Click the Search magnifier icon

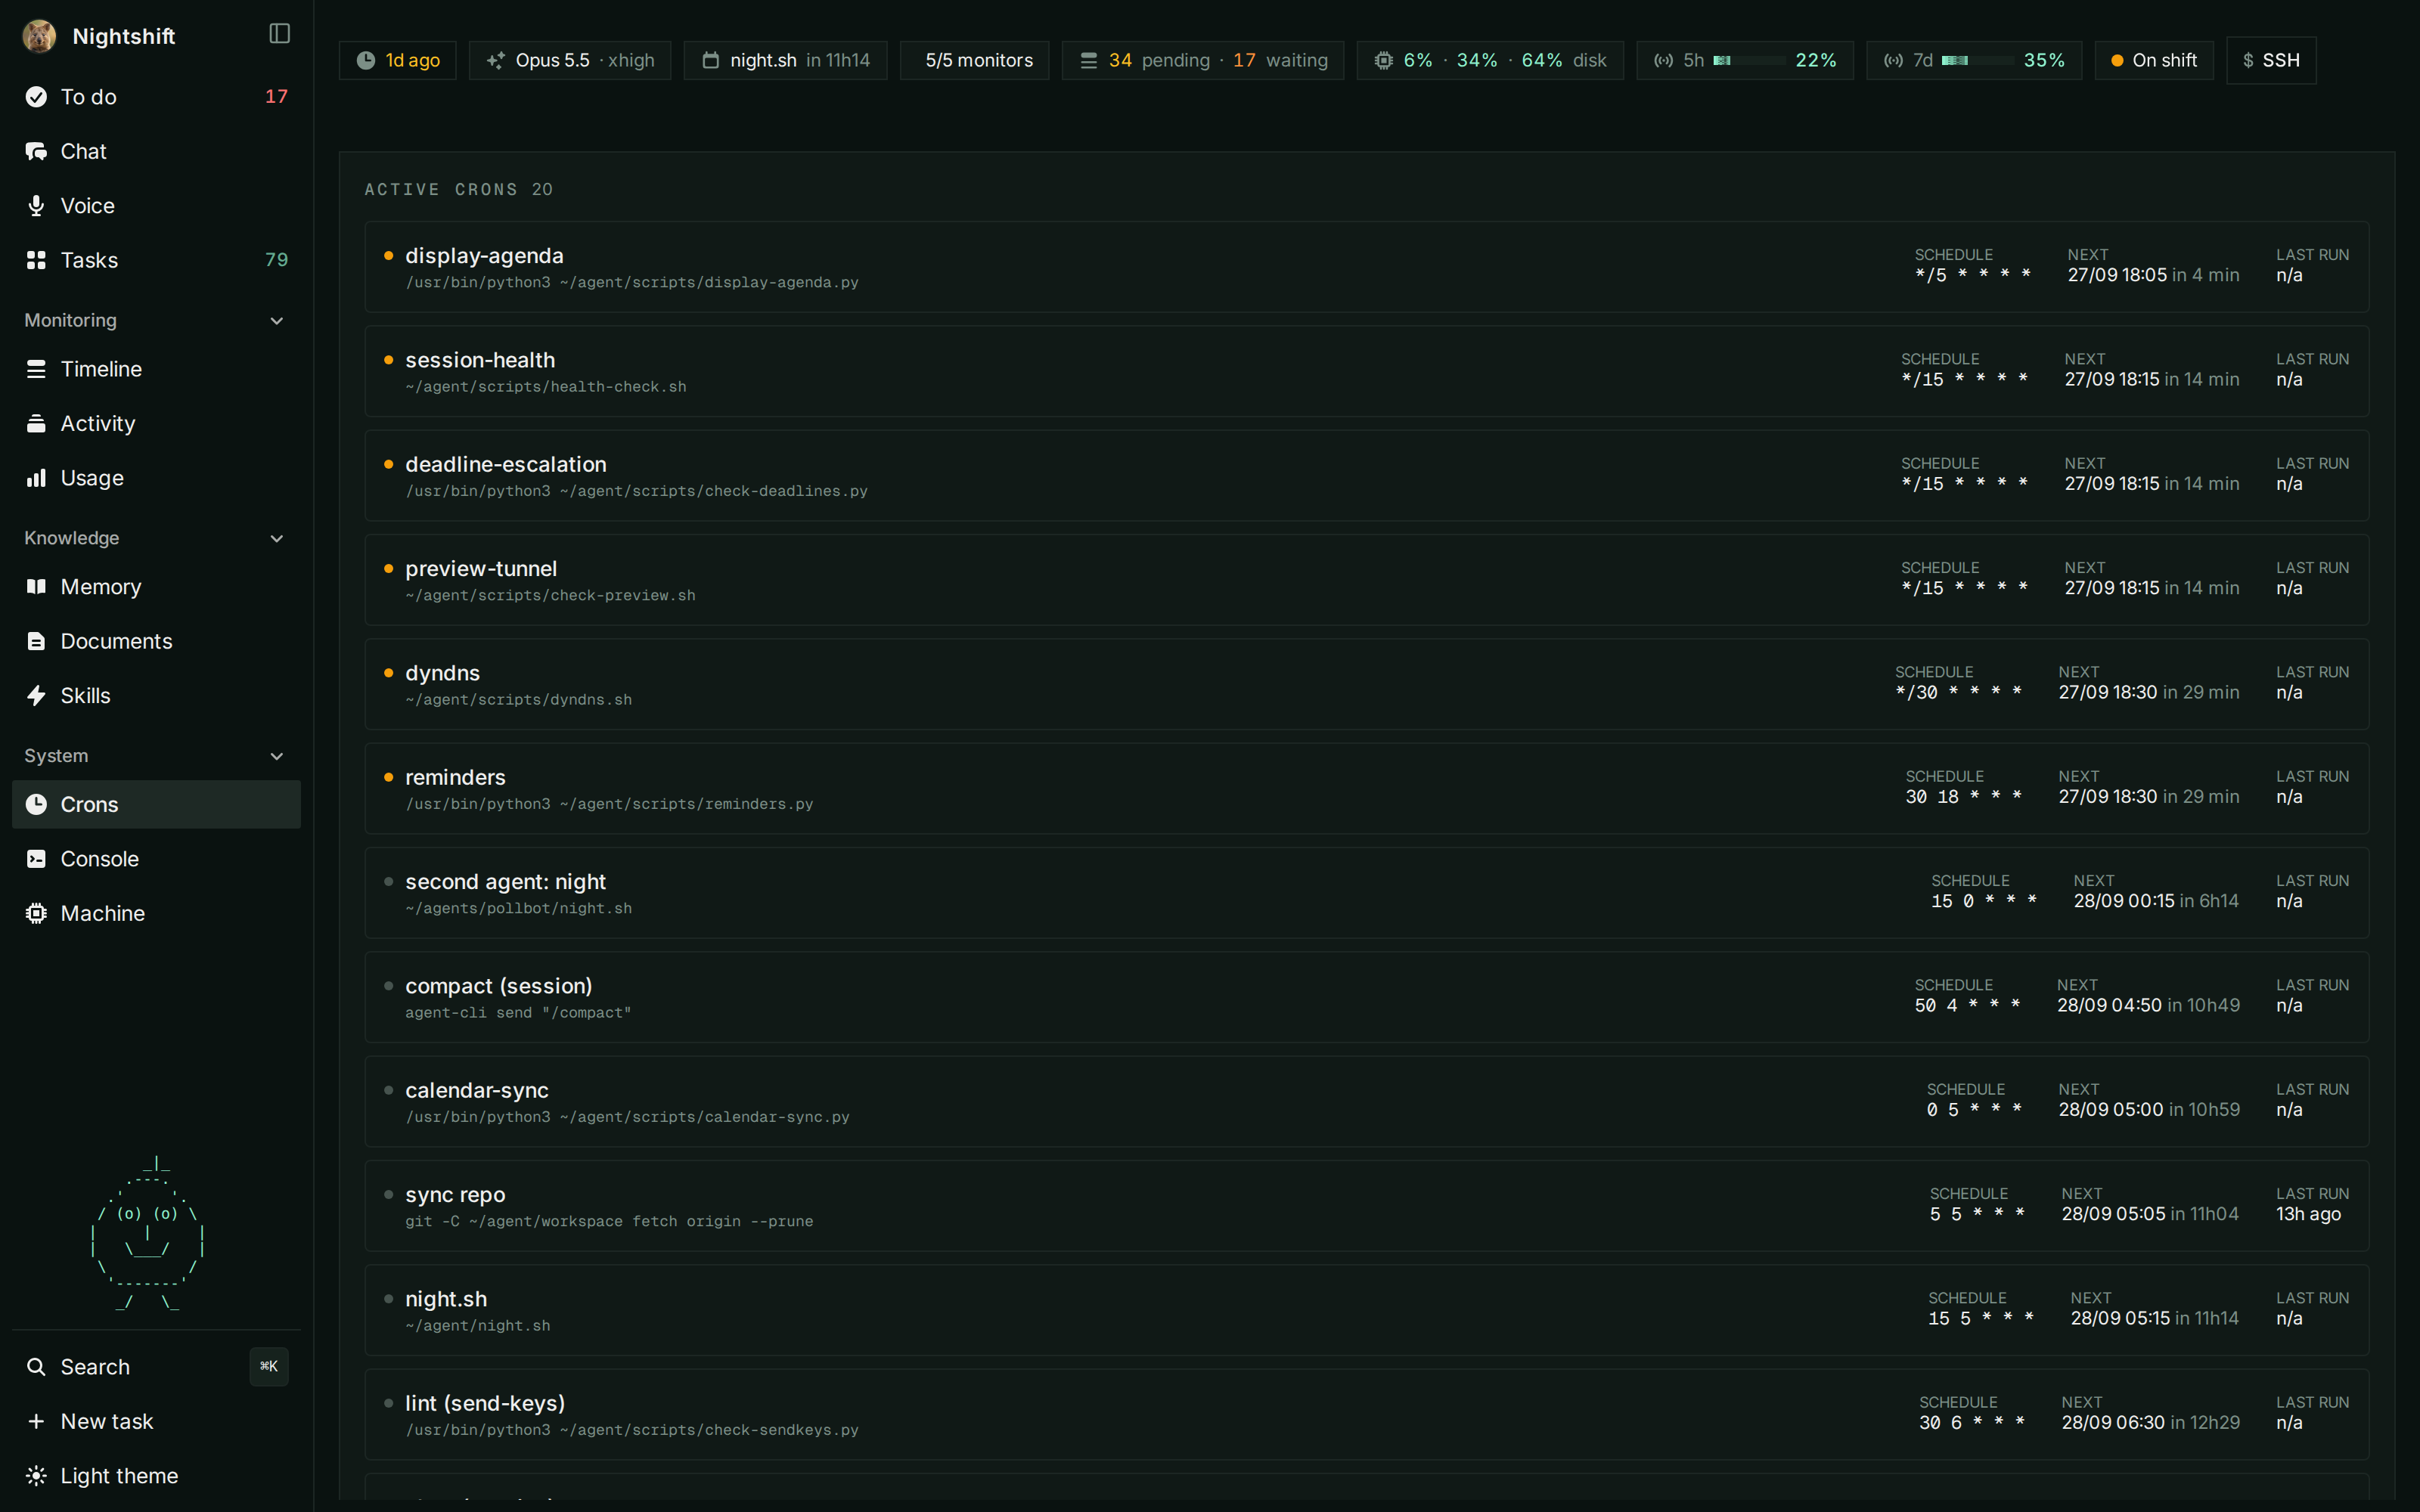point(36,1367)
